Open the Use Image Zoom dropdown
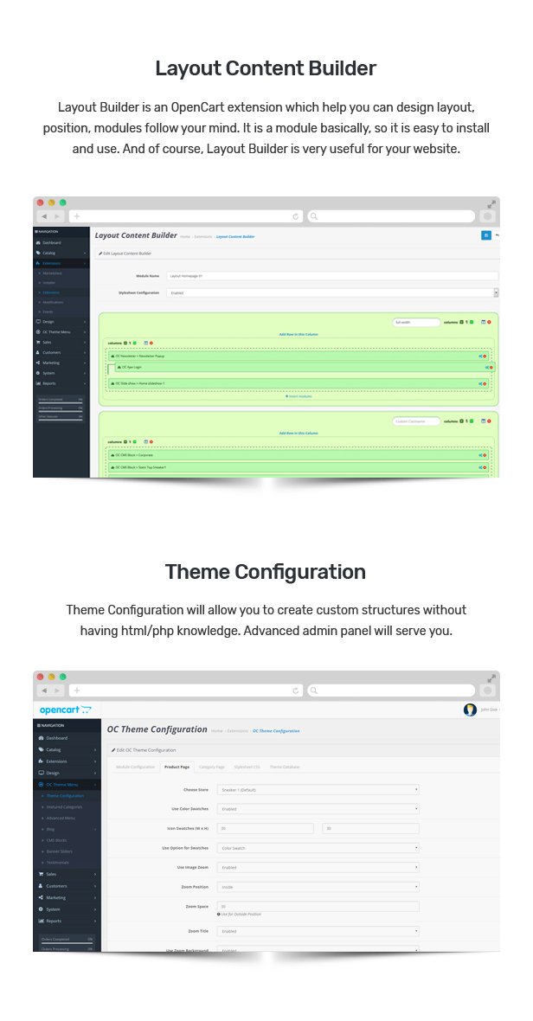Viewport: 533px width, 1021px height. click(x=318, y=867)
